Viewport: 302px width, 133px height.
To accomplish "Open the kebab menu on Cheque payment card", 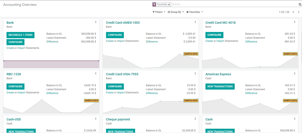I will coord(195,119).
